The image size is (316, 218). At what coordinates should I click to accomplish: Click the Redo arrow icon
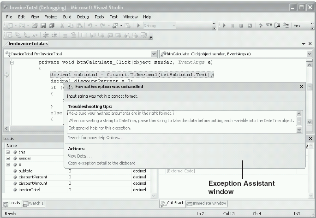coord(102,25)
